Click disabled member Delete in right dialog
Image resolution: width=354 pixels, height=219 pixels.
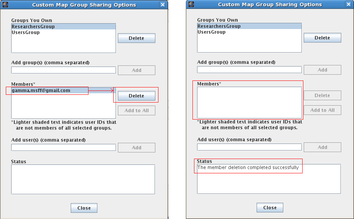pyautogui.click(x=322, y=95)
